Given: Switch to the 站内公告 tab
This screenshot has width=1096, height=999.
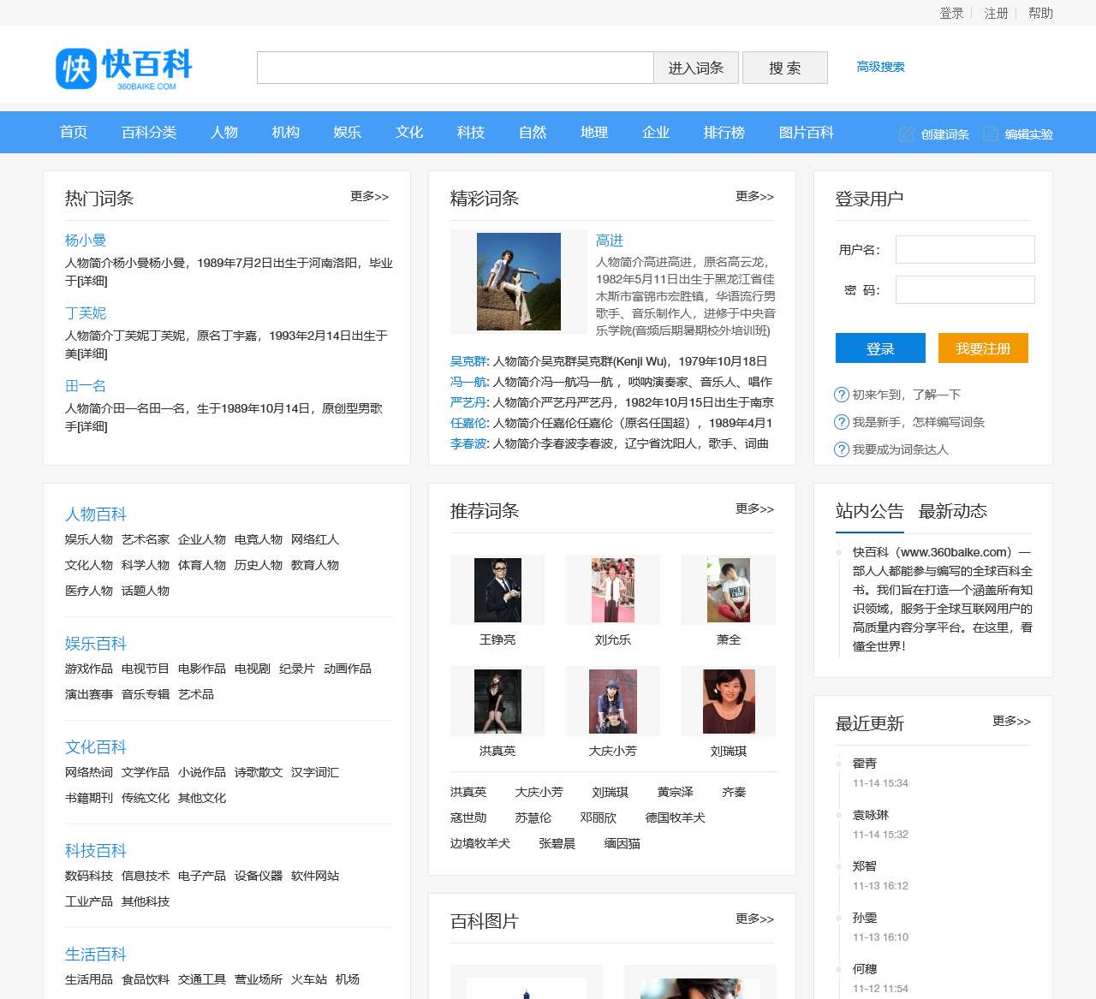Looking at the screenshot, I should tap(870, 511).
